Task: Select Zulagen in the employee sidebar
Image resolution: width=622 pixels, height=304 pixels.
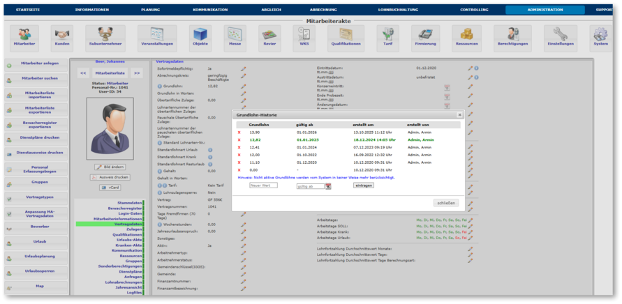Action: tap(133, 229)
